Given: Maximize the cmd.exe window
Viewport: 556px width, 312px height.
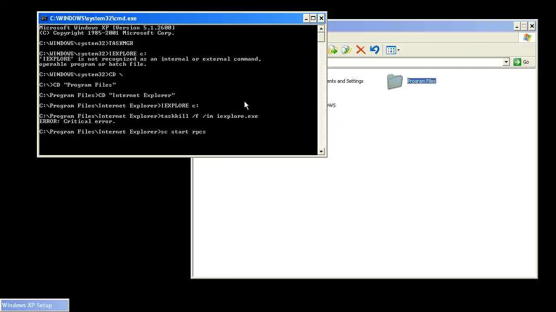Looking at the screenshot, I should click(x=313, y=18).
